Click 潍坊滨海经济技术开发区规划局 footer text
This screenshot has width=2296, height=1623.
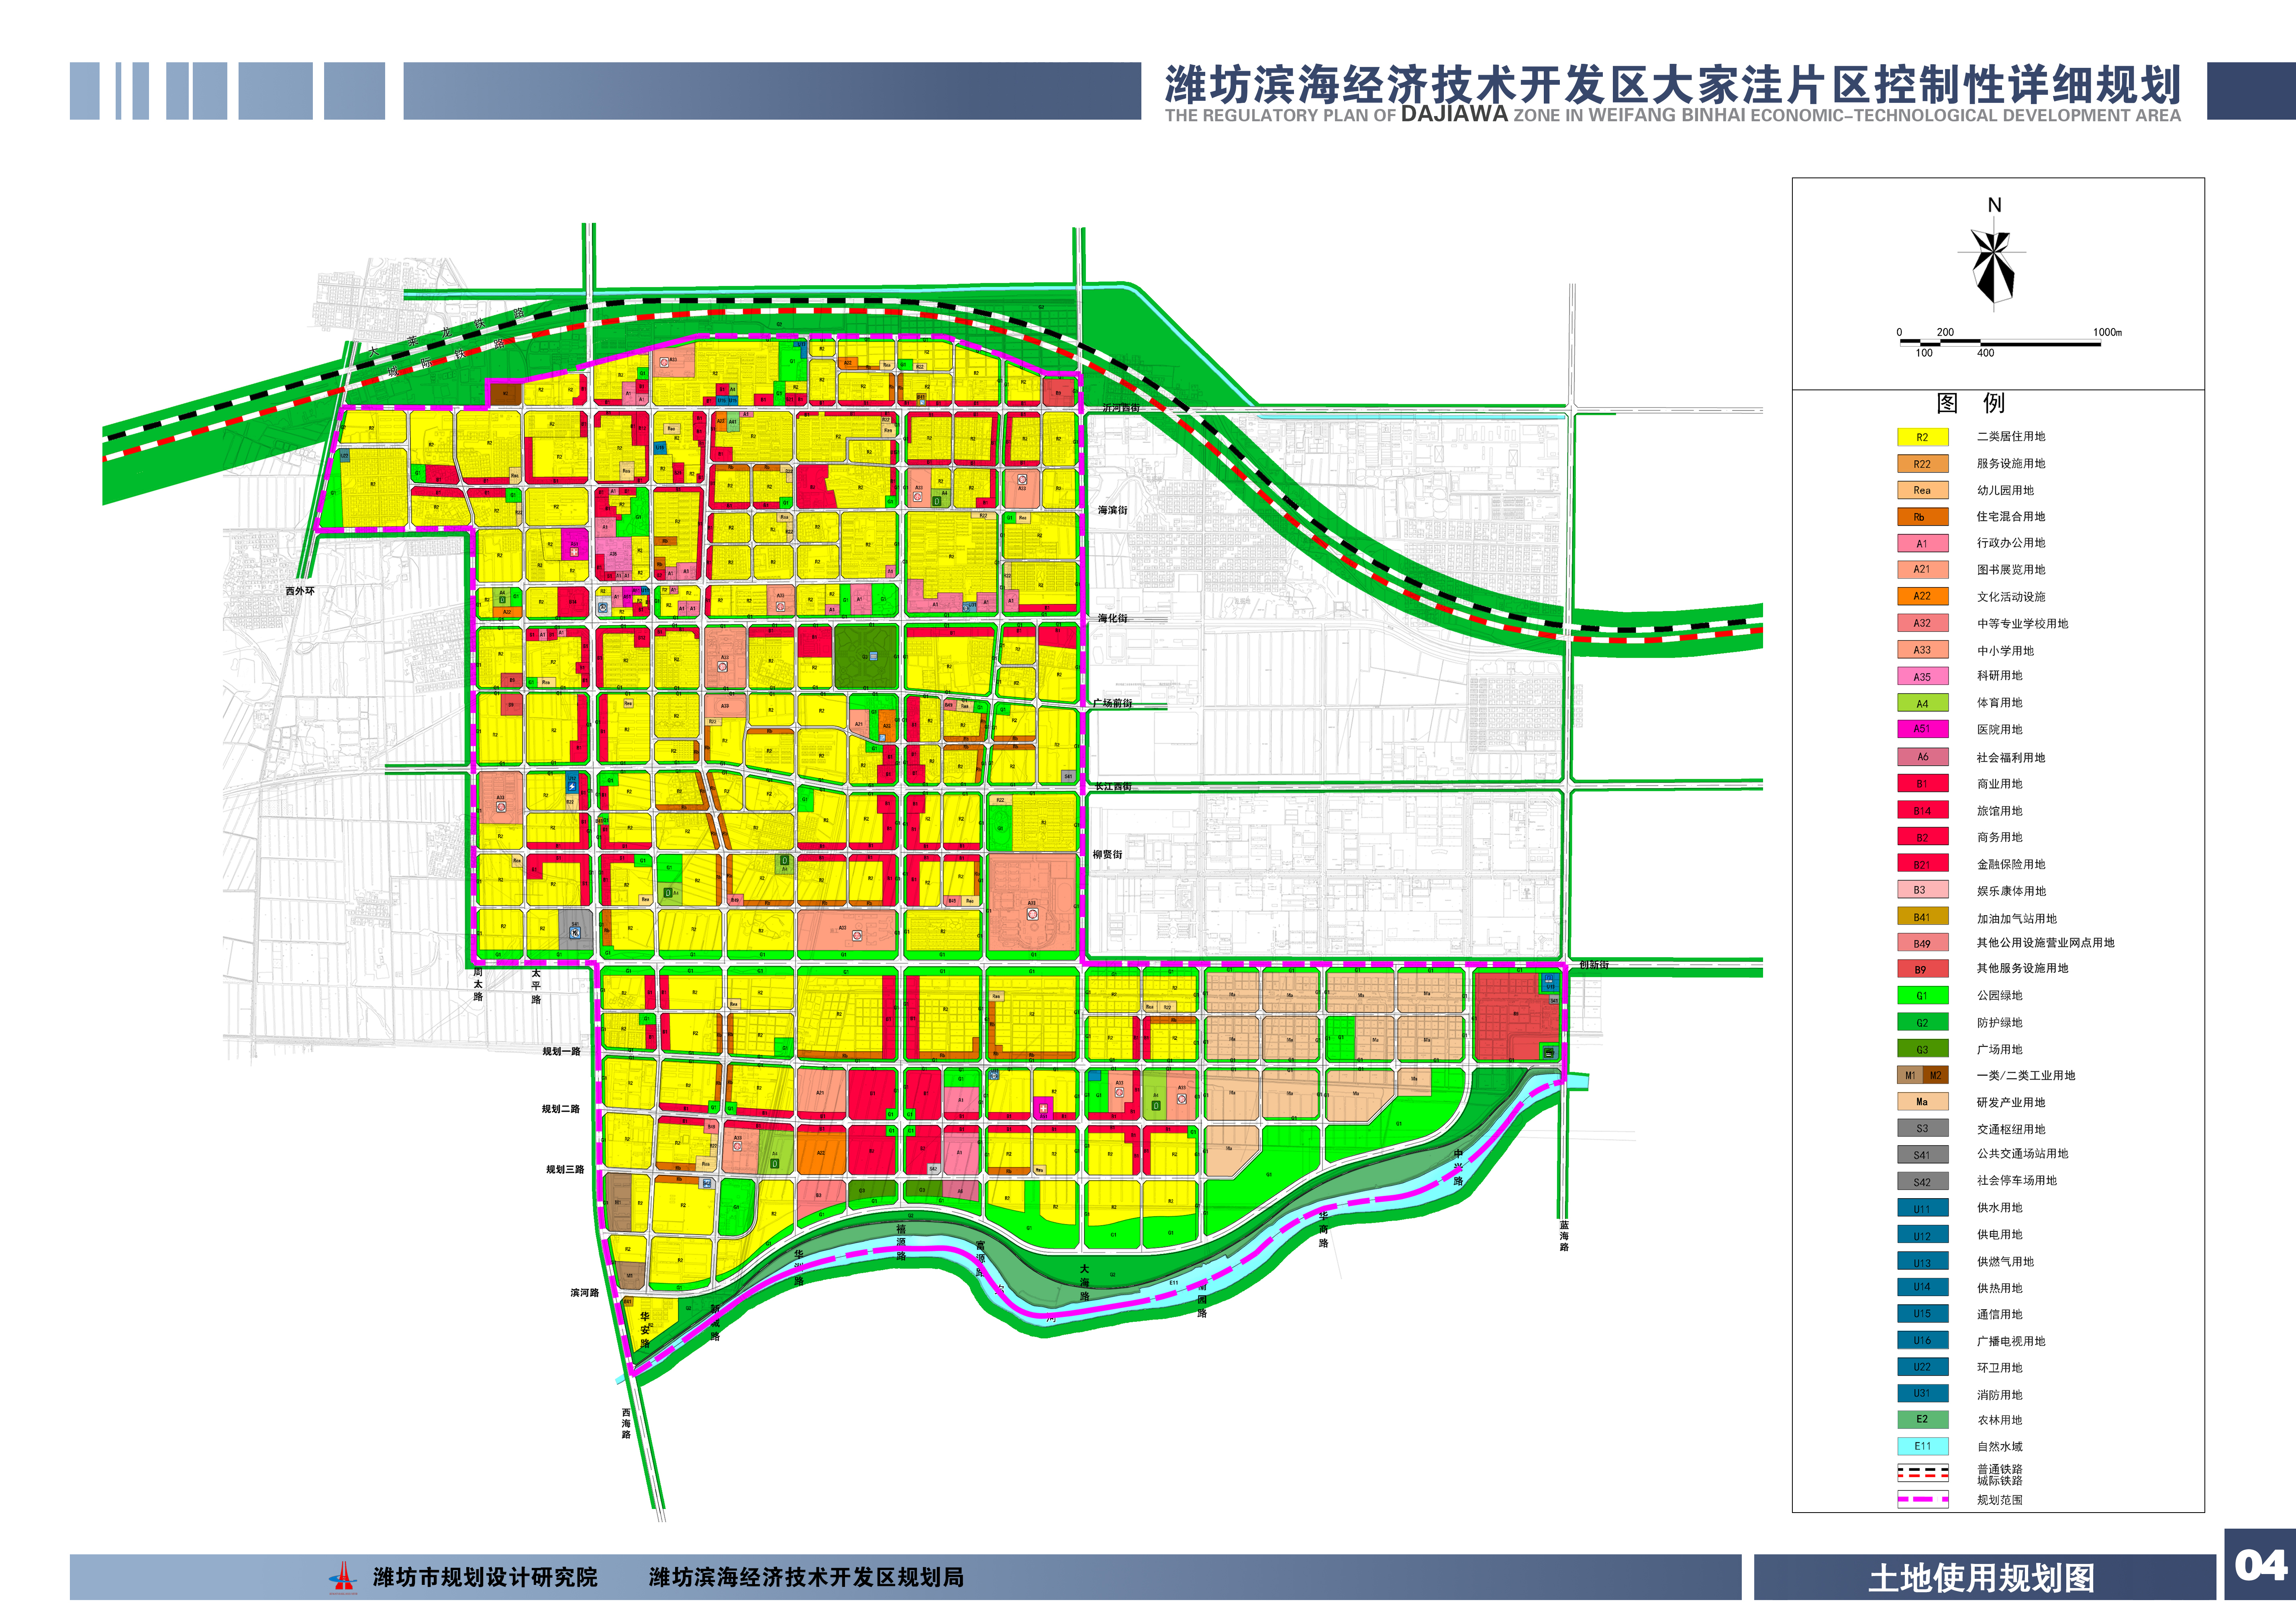coord(806,1577)
